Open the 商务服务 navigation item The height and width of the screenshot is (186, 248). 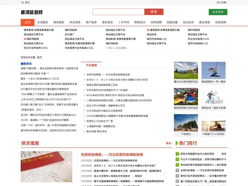coord(59,22)
